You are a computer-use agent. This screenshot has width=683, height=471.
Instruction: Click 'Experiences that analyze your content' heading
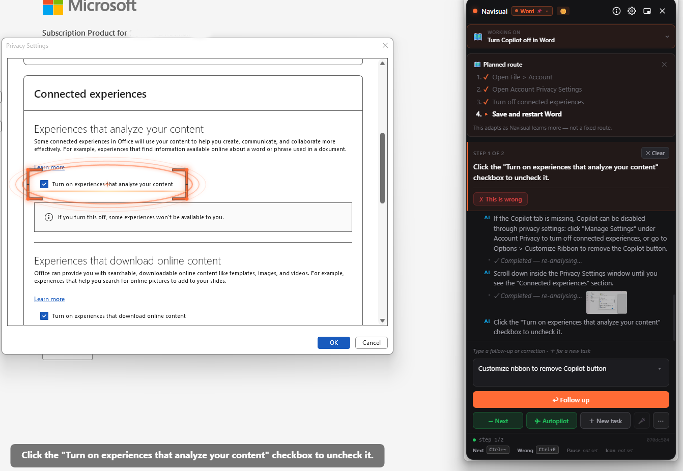click(119, 129)
